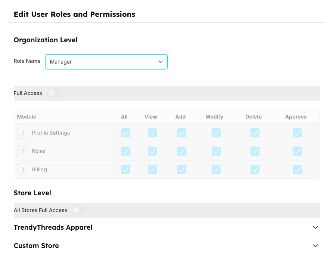Viewport: 333px width, 254px height.
Task: Uncheck the Approve permission for Billing
Action: [297, 169]
